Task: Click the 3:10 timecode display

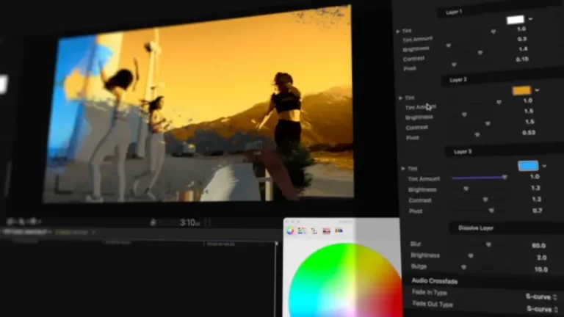Action: pyautogui.click(x=189, y=223)
